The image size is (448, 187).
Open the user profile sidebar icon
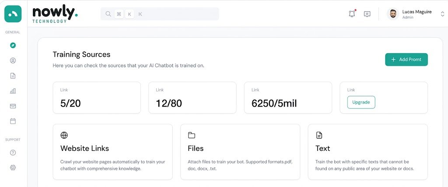pyautogui.click(x=13, y=61)
